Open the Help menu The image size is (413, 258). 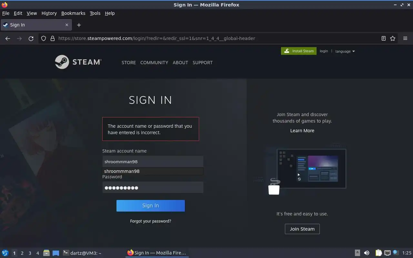click(110, 13)
